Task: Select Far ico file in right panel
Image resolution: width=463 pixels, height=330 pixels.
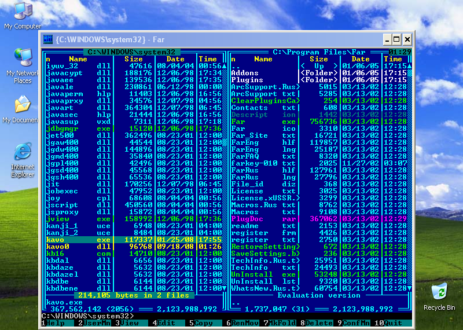Action: (319, 129)
